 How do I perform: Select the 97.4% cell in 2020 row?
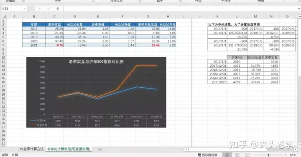[x=54, y=41]
